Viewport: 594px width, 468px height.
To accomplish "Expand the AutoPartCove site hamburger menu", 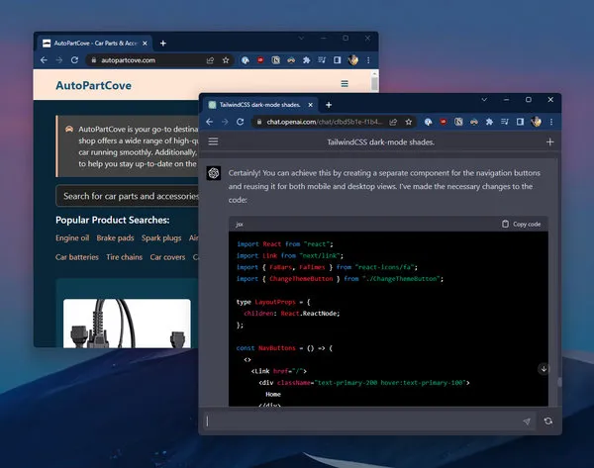I will (x=345, y=85).
